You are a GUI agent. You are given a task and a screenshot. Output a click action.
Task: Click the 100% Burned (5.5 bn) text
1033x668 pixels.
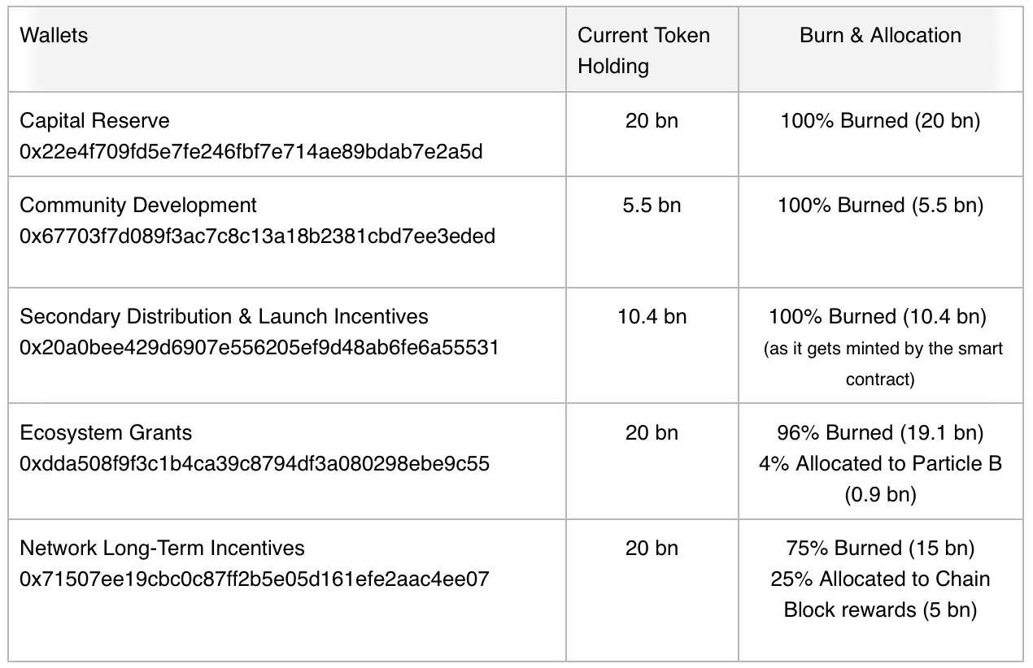click(880, 206)
